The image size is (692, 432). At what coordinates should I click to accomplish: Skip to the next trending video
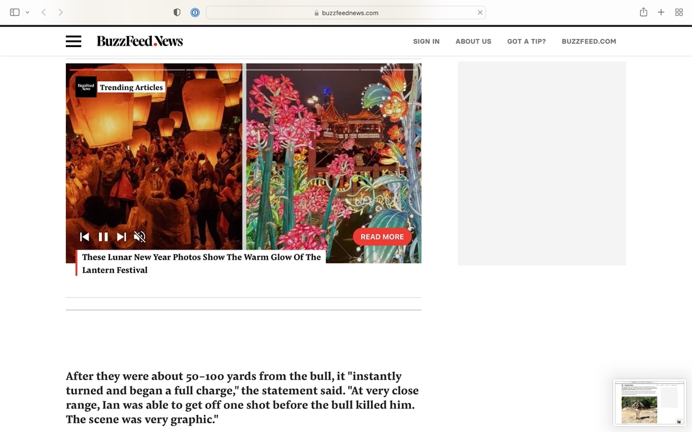122,237
